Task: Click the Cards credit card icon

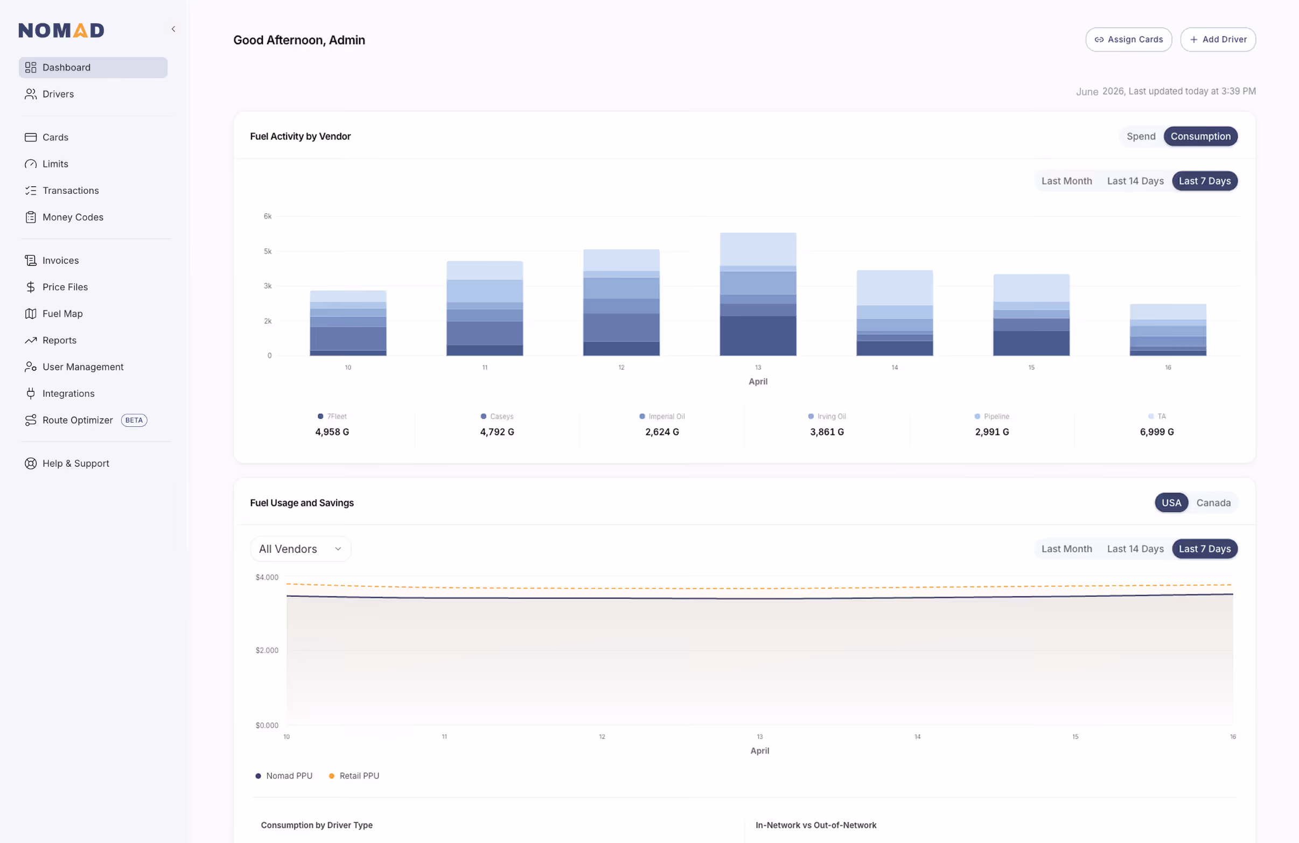Action: pos(31,137)
